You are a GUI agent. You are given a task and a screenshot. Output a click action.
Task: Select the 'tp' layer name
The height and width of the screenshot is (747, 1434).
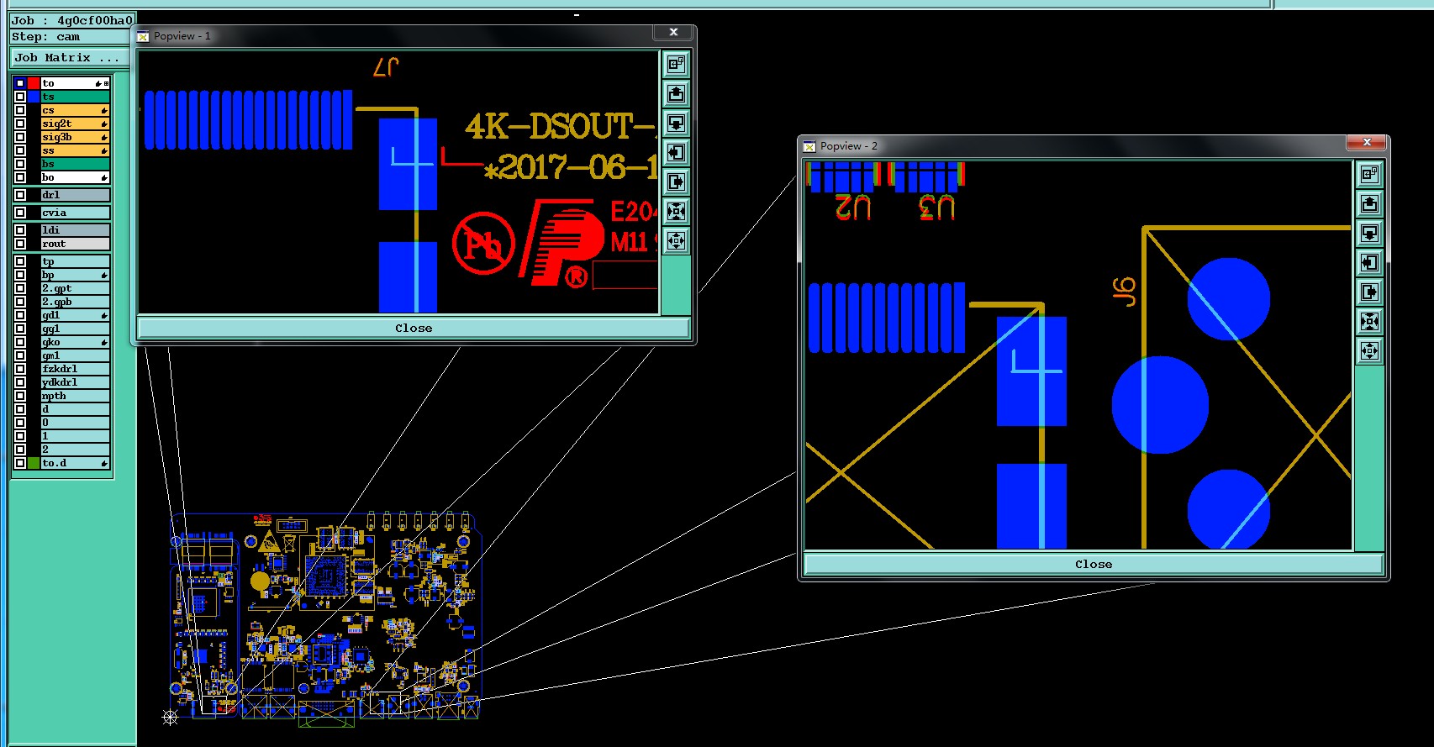tap(76, 261)
